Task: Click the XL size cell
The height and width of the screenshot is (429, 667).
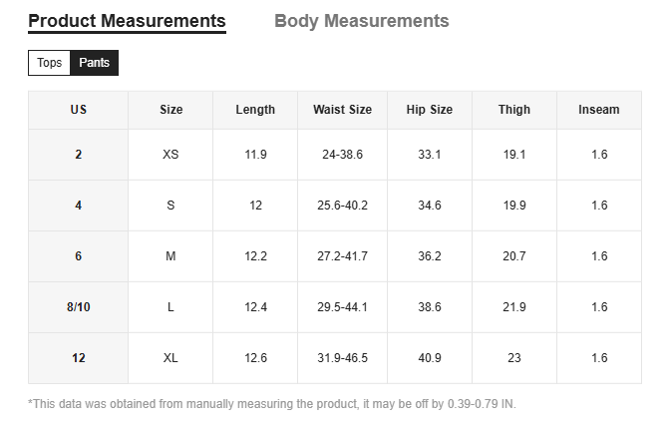Action: [170, 358]
